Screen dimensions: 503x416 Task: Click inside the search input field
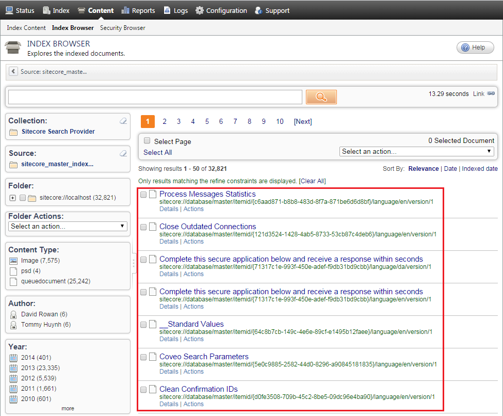[x=155, y=97]
